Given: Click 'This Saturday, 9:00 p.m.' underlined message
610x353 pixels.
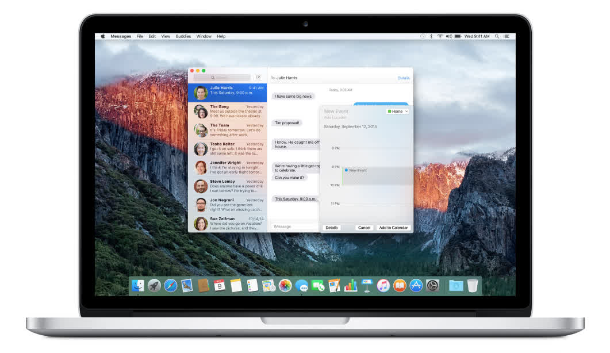Looking at the screenshot, I should coord(296,199).
